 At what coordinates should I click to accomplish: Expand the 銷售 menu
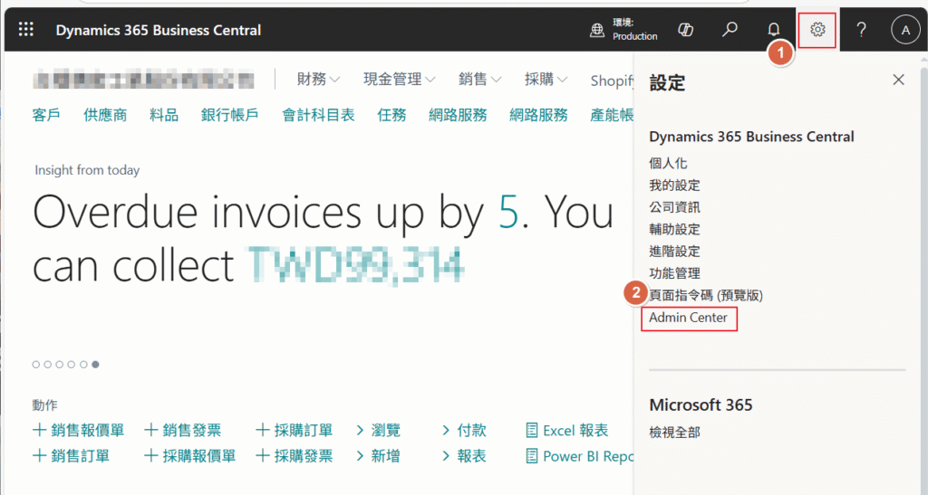(x=479, y=79)
